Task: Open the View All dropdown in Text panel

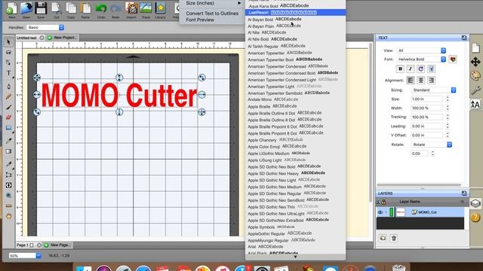Action: click(x=421, y=50)
